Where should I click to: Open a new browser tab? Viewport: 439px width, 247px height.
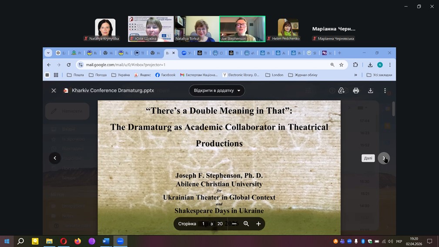coord(339,53)
